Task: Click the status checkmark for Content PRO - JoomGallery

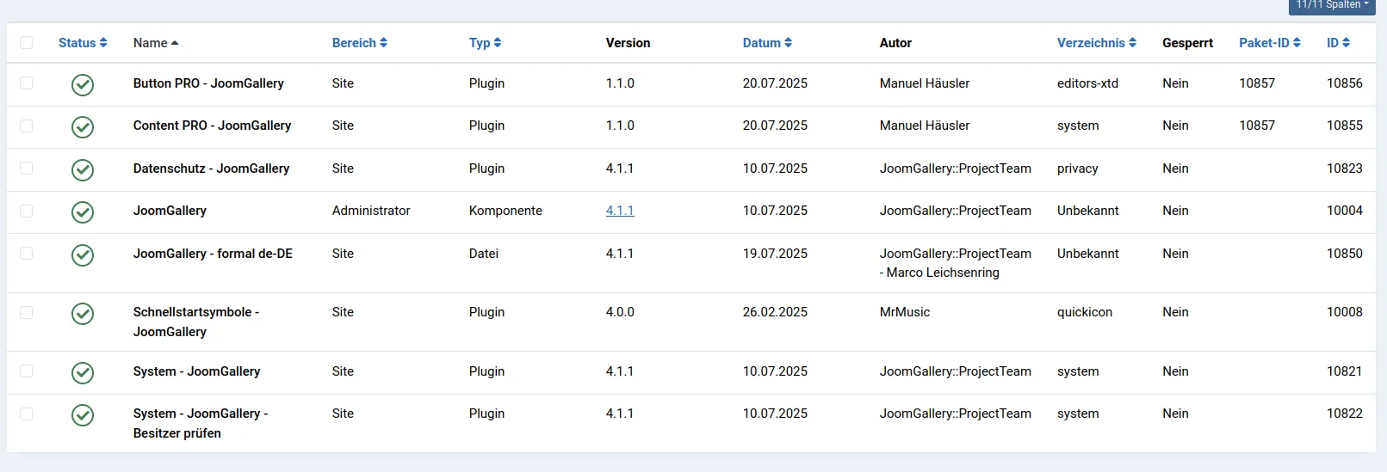Action: coord(83,126)
